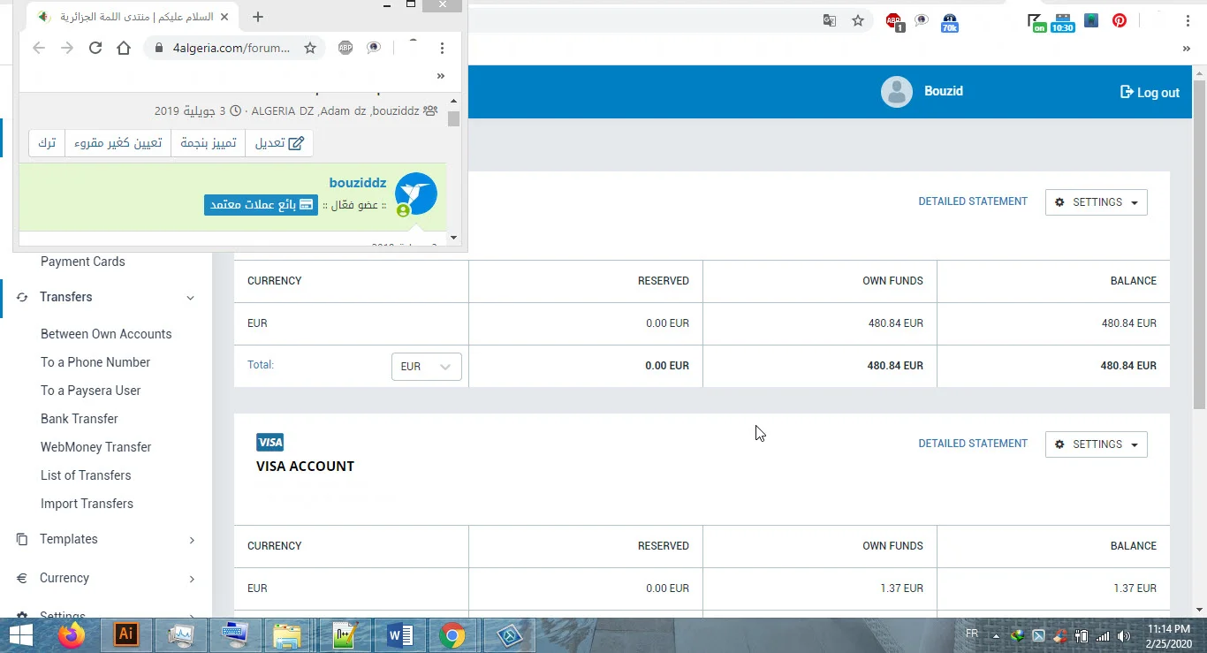The width and height of the screenshot is (1207, 653).
Task: Open SETTINGS dropdown for the first account
Action: tap(1096, 202)
